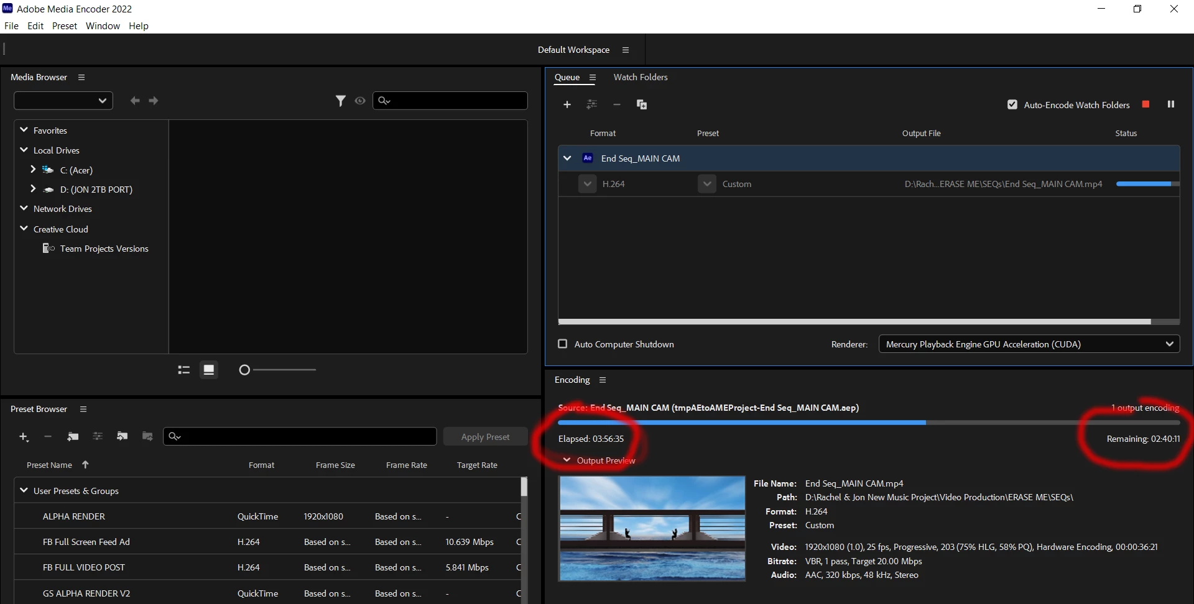The width and height of the screenshot is (1194, 604).
Task: Create a new preset group folder
Action: [73, 437]
